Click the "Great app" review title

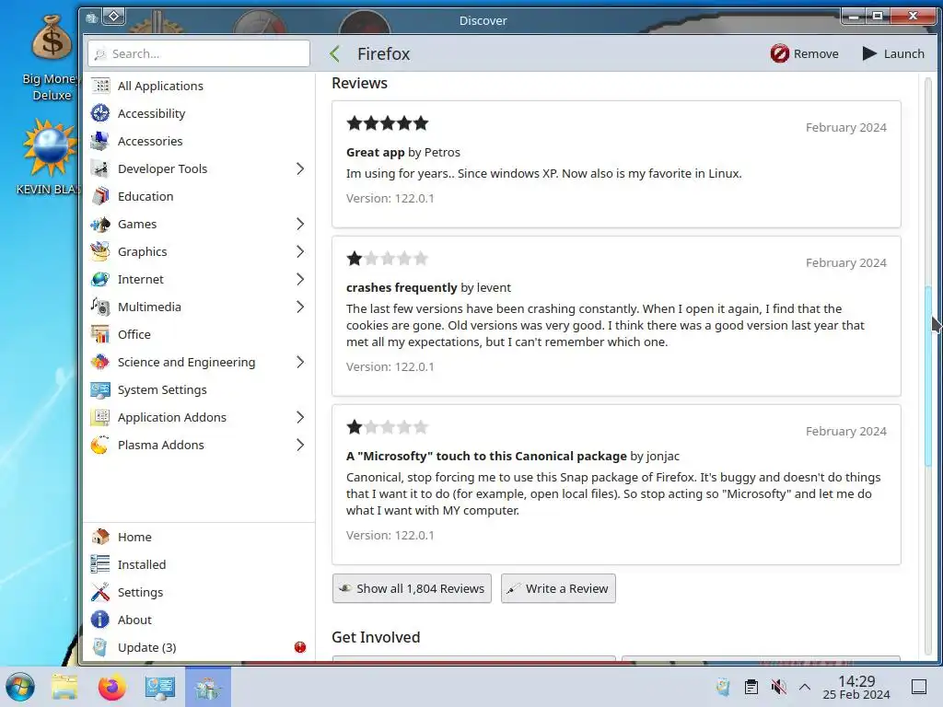[x=376, y=153]
